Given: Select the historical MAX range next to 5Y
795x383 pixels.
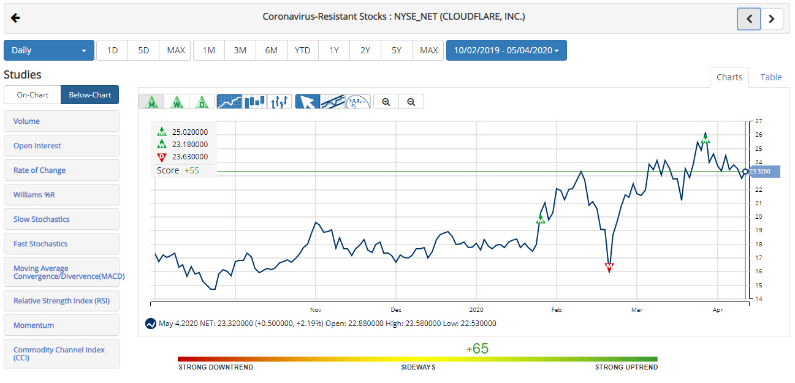Looking at the screenshot, I should coord(428,50).
